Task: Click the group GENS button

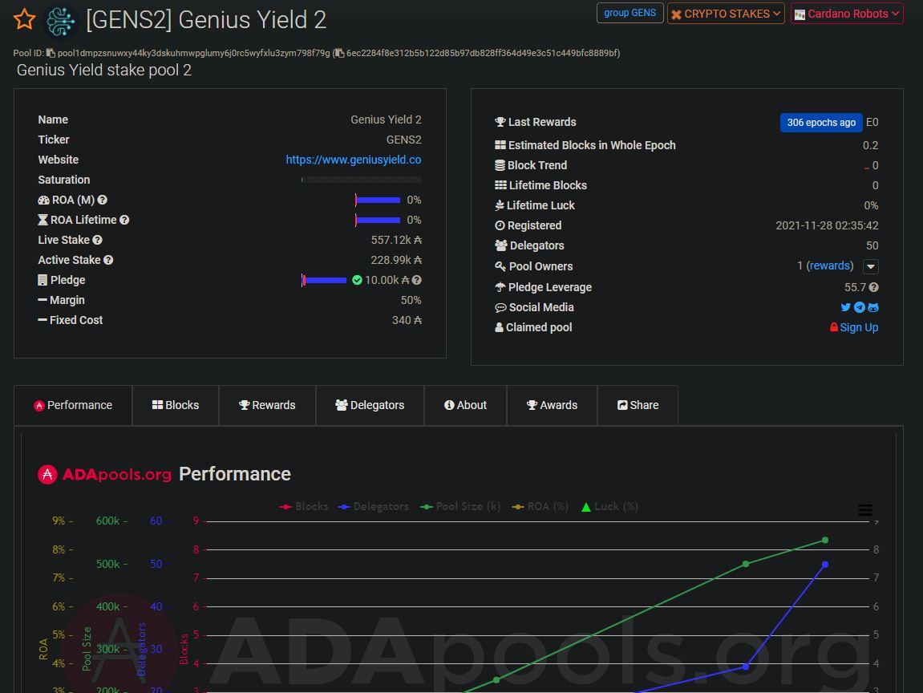Action: [630, 13]
